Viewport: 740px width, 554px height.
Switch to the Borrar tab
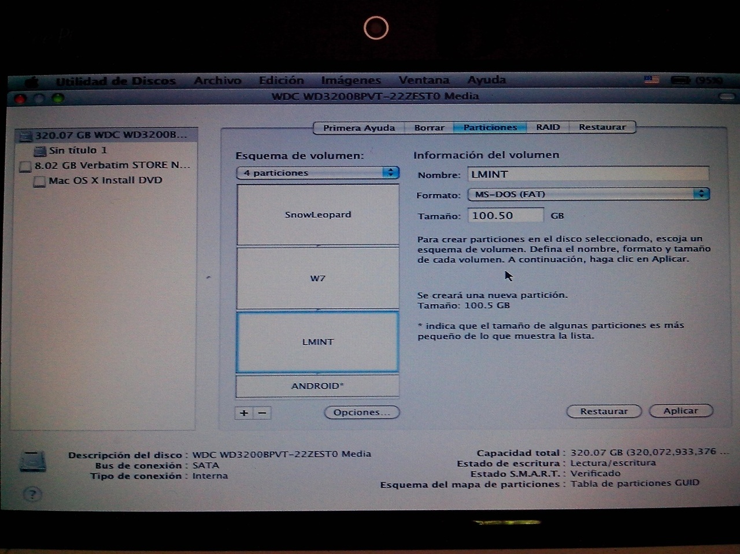(x=429, y=128)
